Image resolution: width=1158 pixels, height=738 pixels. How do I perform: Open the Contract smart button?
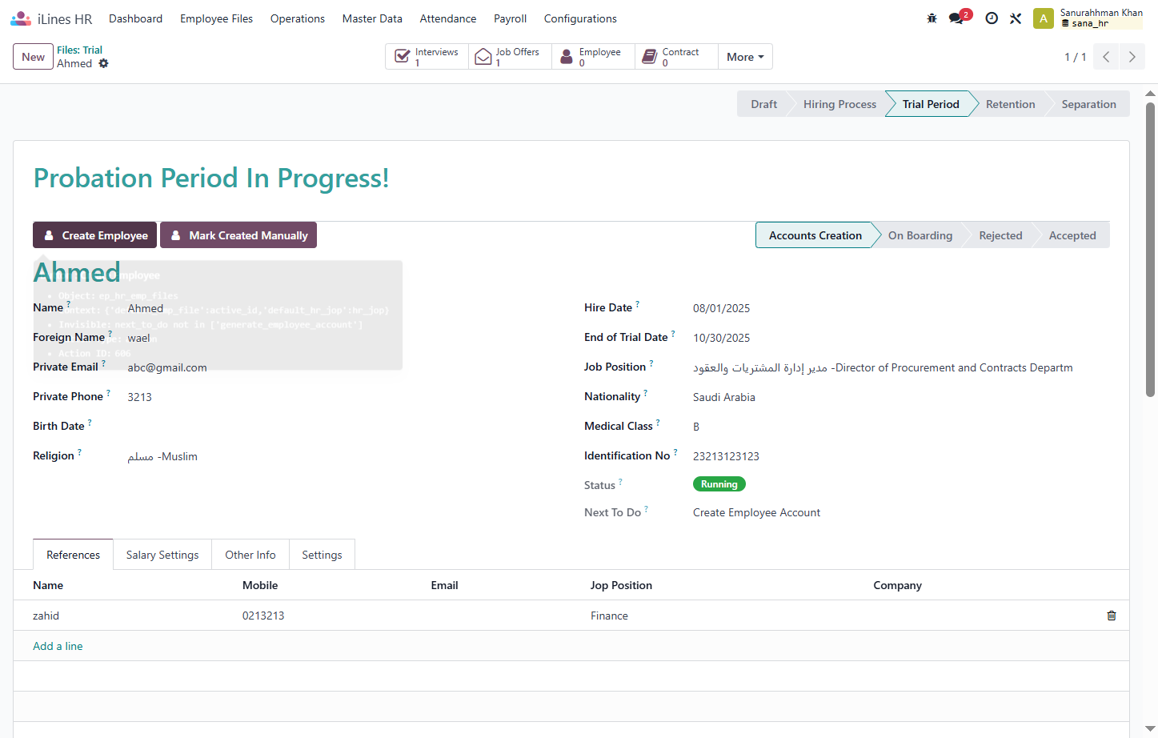[676, 57]
